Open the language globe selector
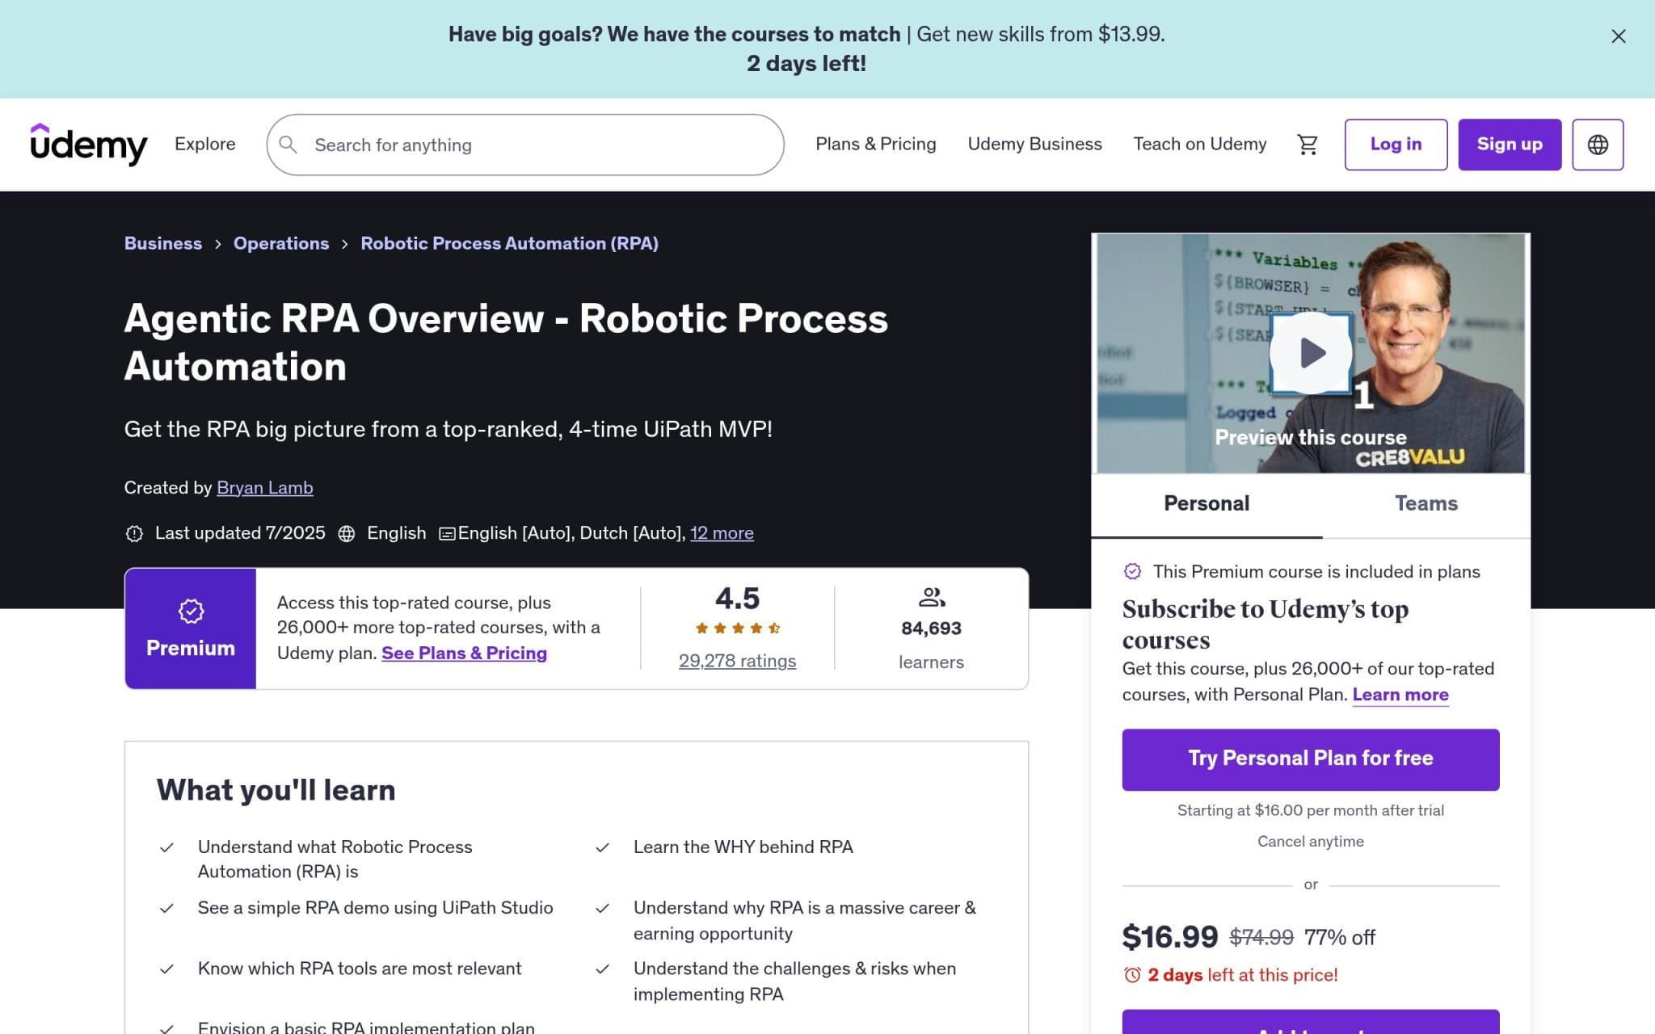The width and height of the screenshot is (1655, 1034). click(1597, 145)
